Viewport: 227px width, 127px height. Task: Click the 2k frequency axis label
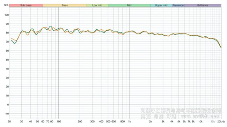151,121
